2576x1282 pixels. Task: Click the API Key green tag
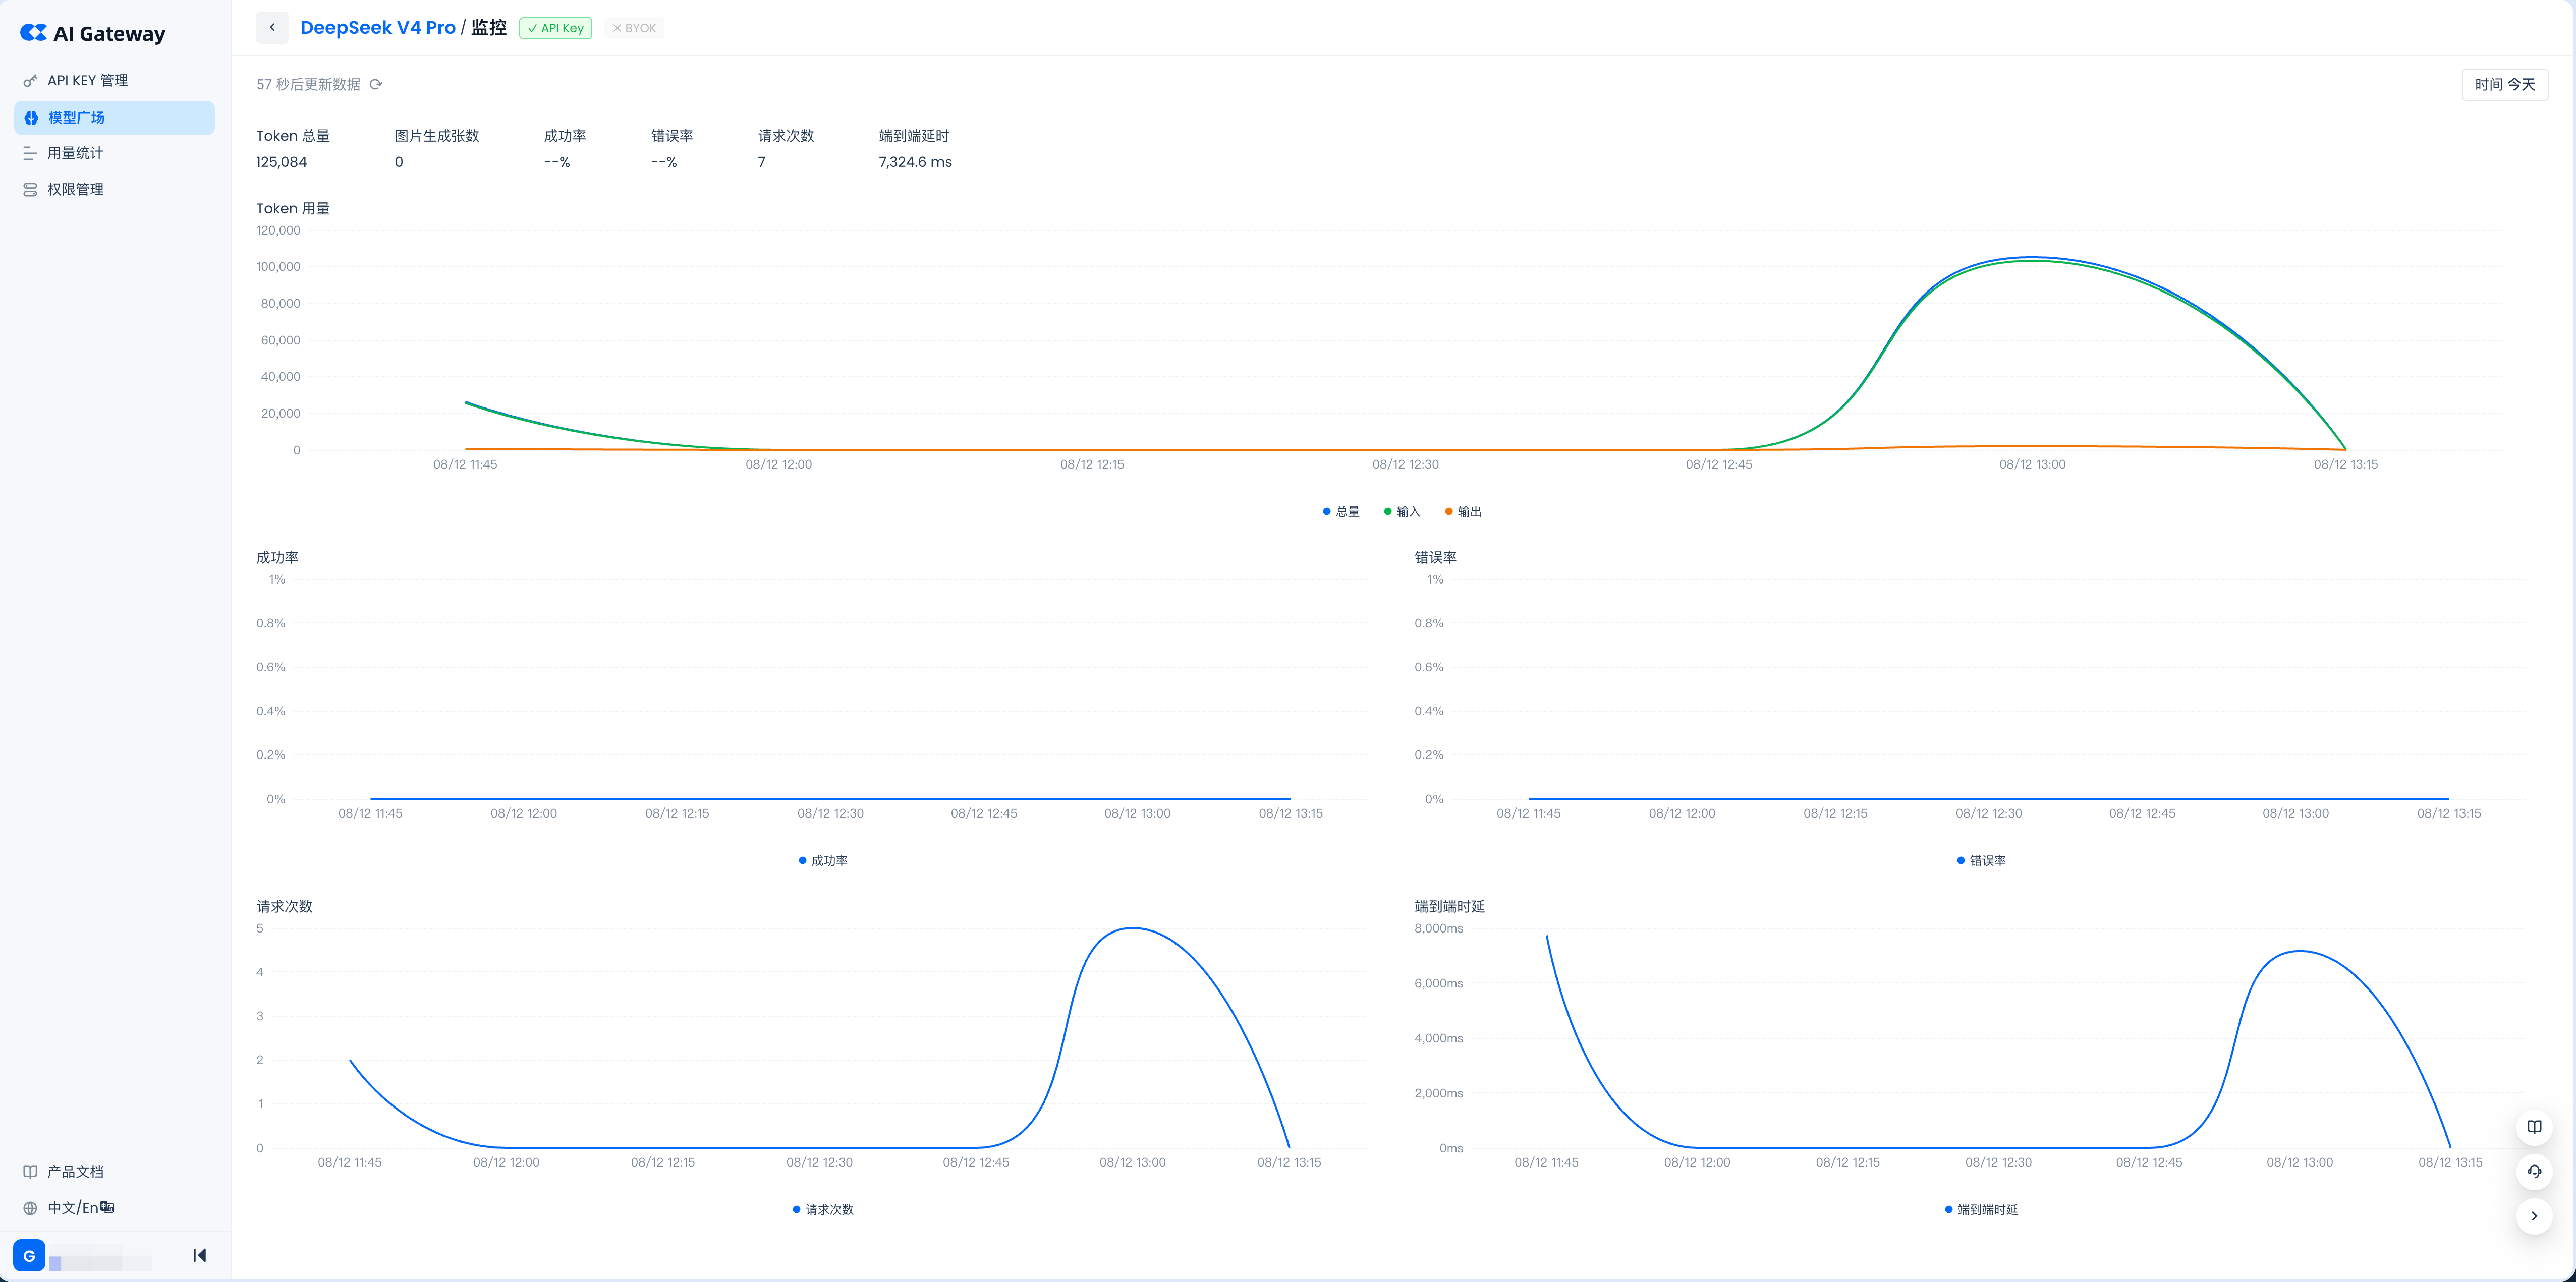(556, 28)
